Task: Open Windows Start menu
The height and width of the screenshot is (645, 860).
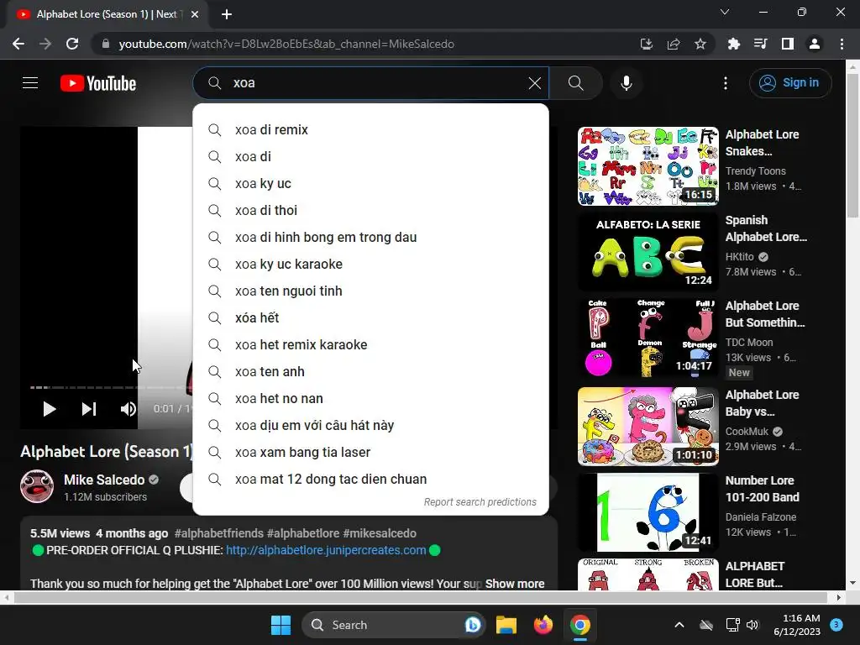Action: click(281, 625)
